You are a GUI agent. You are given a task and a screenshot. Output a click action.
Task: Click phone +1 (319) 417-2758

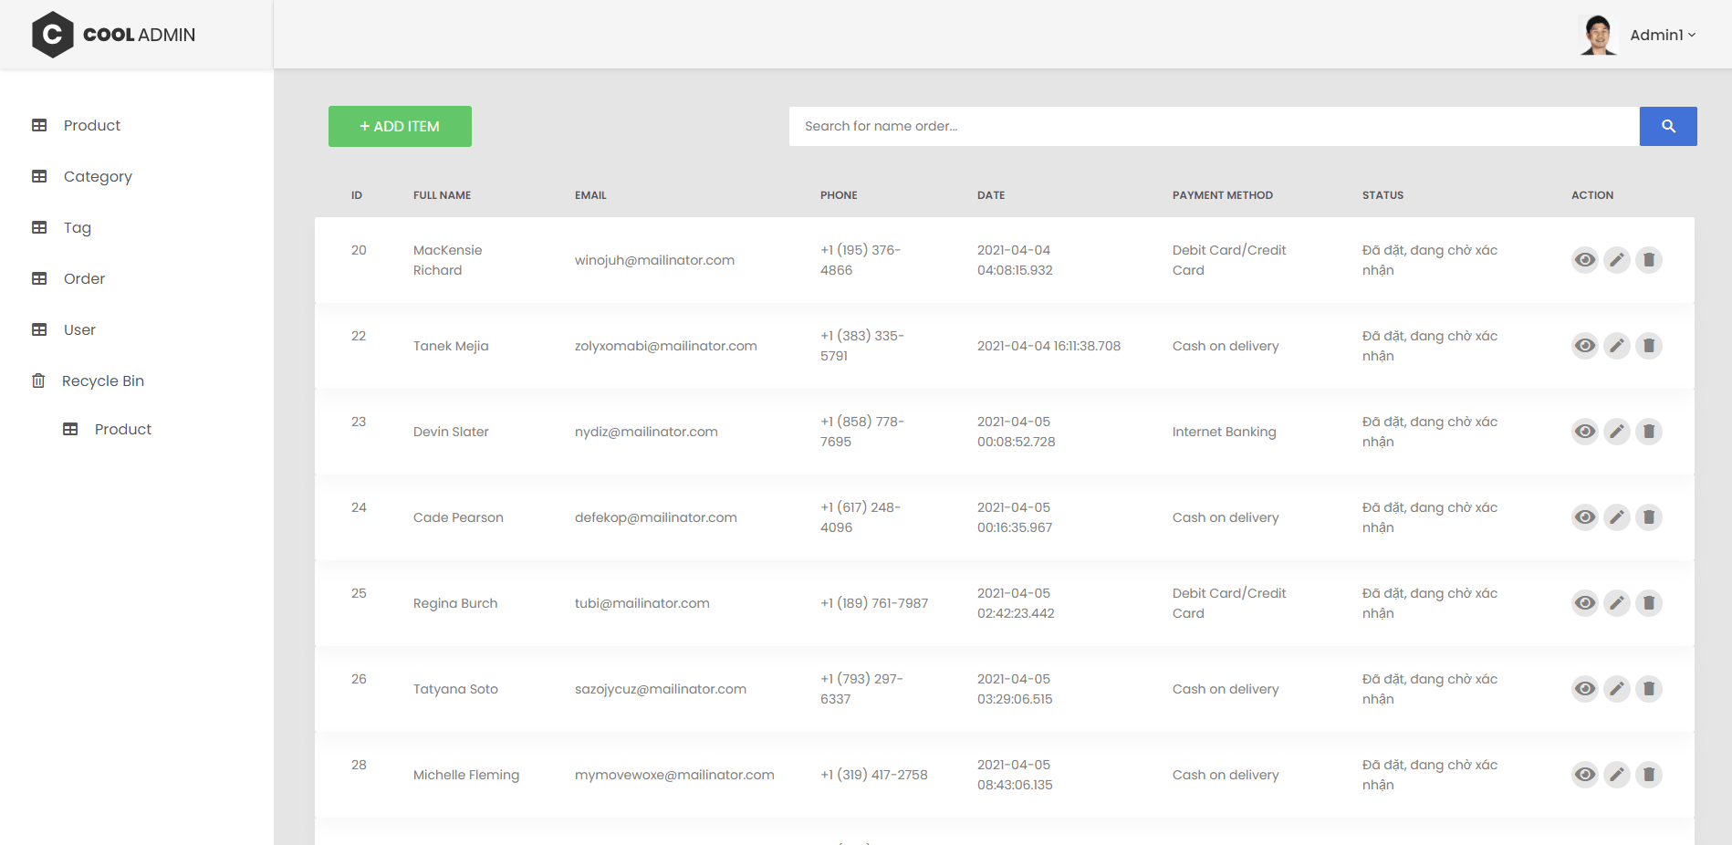pos(874,775)
